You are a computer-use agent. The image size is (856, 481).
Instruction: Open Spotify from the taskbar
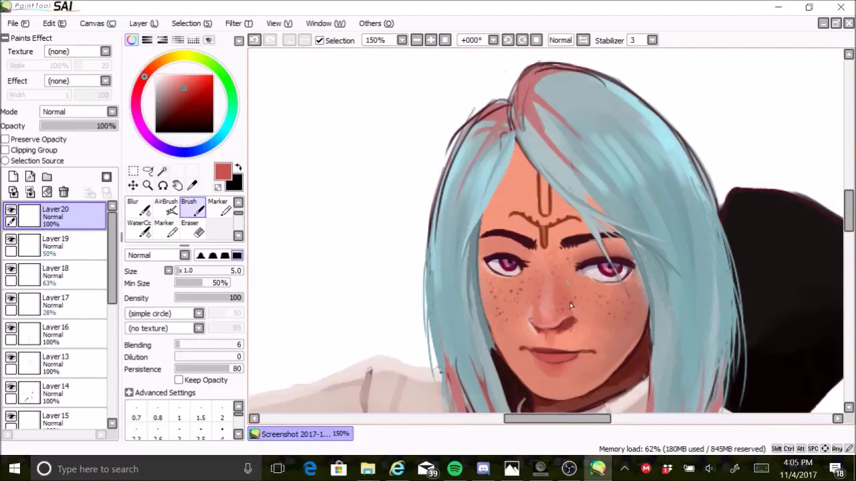tap(455, 468)
